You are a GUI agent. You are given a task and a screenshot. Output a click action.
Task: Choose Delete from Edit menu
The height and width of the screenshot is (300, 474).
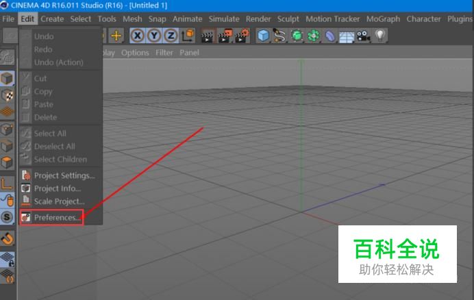60,117
